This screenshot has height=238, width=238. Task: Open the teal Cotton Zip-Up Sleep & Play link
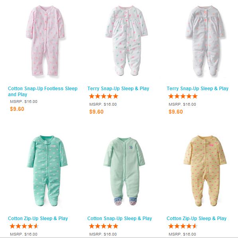point(38,219)
